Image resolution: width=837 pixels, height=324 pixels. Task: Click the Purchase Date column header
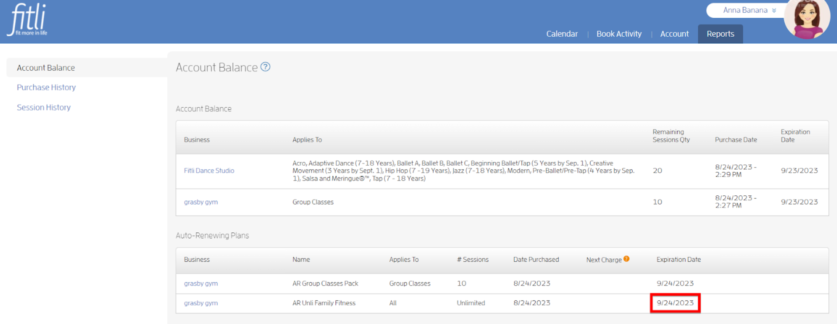click(x=736, y=140)
